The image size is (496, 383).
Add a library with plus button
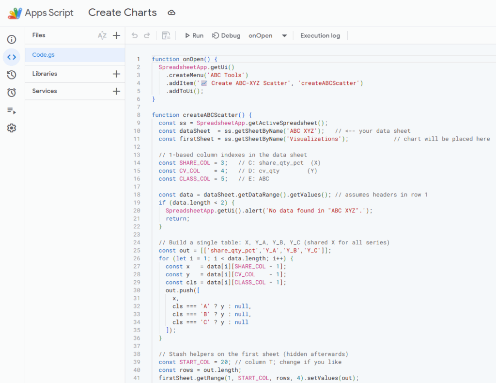[116, 74]
